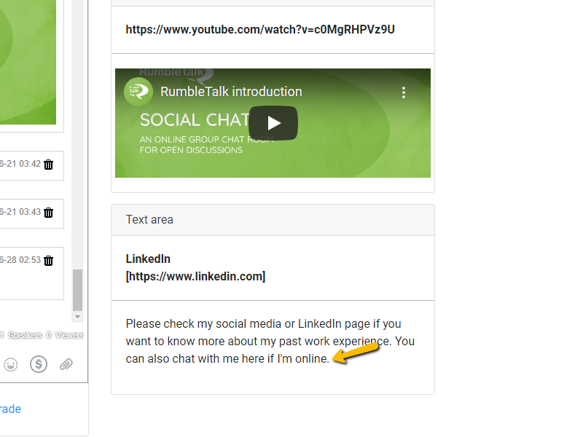Click the dollar sign payment icon

point(39,364)
